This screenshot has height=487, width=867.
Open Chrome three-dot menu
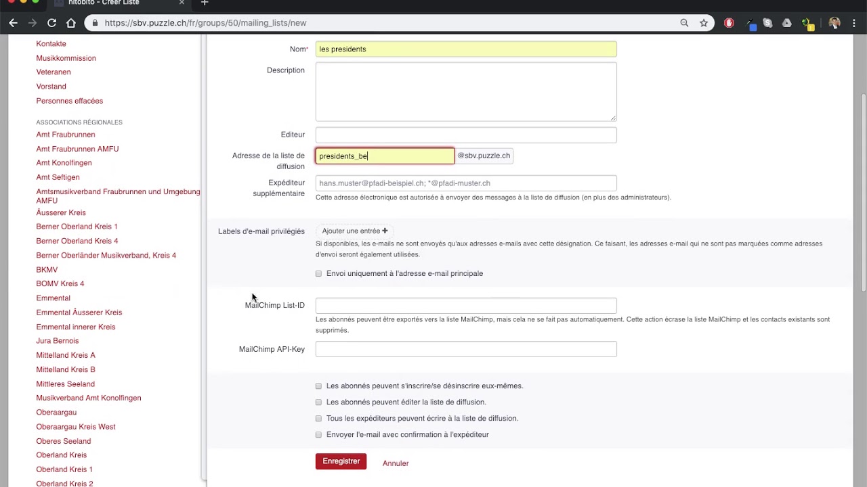[x=855, y=23]
